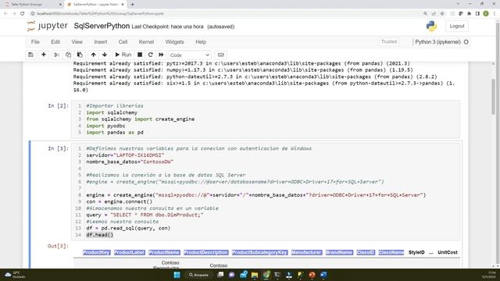500x281 pixels.
Task: Paste cells below icon
Action: pos(80,55)
